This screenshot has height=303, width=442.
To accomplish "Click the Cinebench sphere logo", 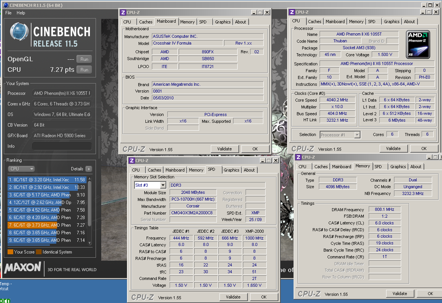I will (x=19, y=32).
